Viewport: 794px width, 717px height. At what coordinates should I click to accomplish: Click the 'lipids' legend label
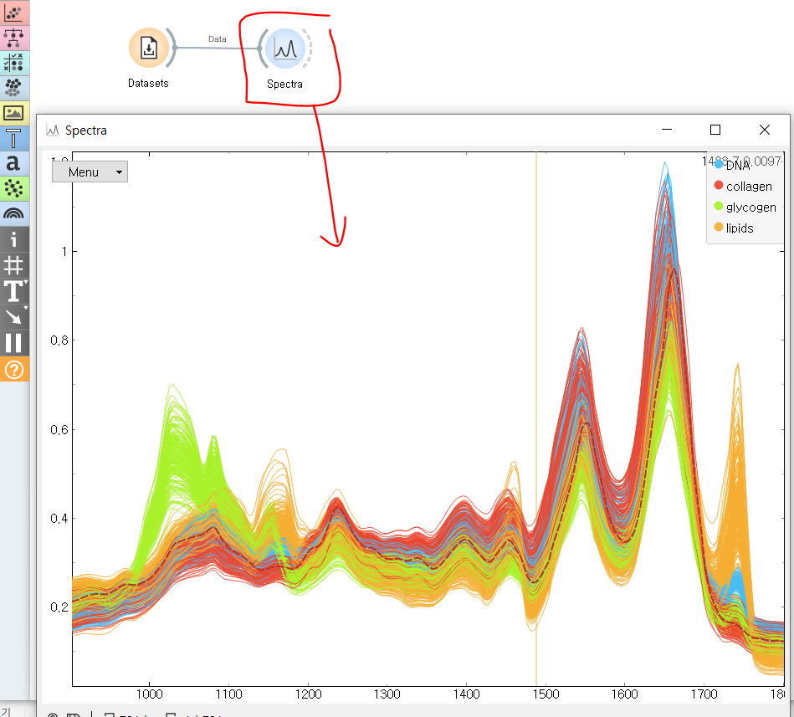pos(740,228)
